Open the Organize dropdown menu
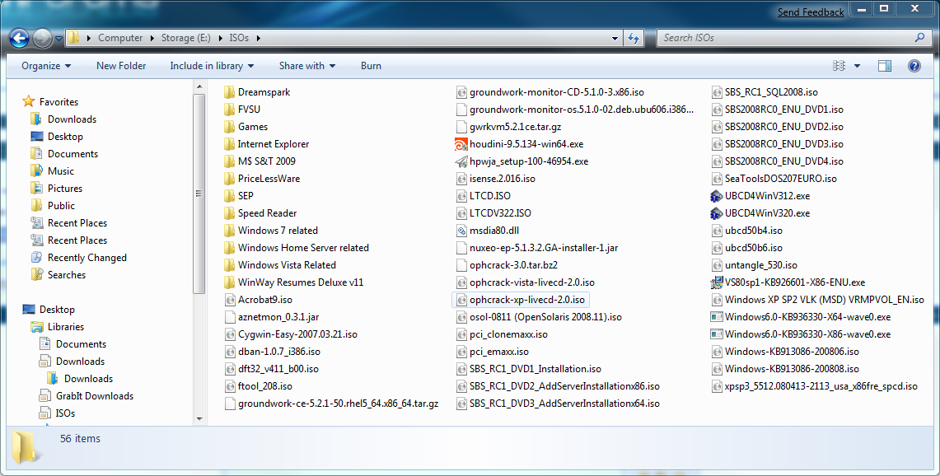The height and width of the screenshot is (476, 940). (x=46, y=66)
